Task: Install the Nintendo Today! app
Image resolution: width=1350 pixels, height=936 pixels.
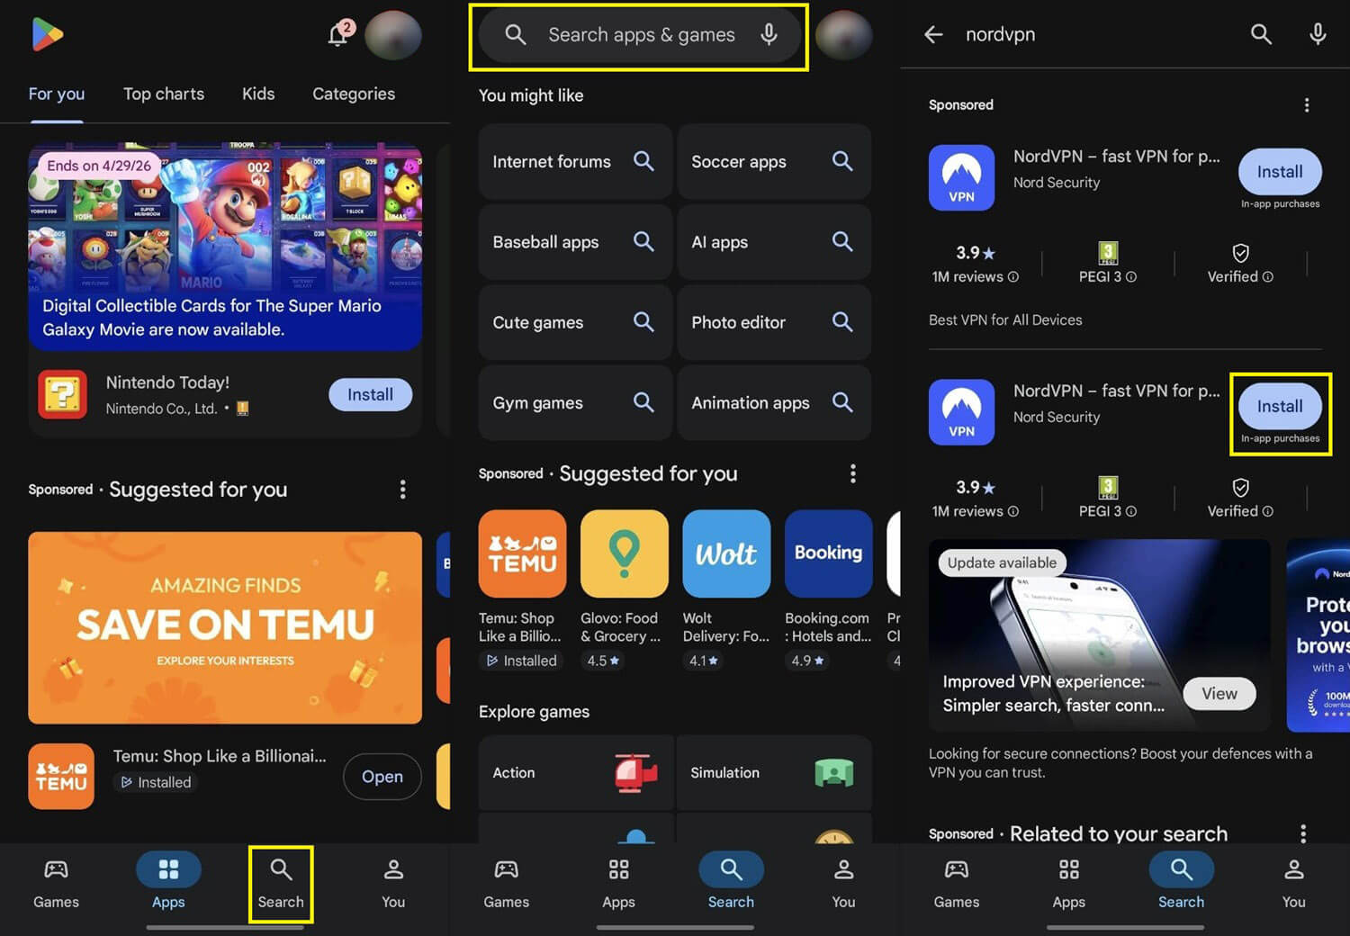Action: (x=370, y=394)
